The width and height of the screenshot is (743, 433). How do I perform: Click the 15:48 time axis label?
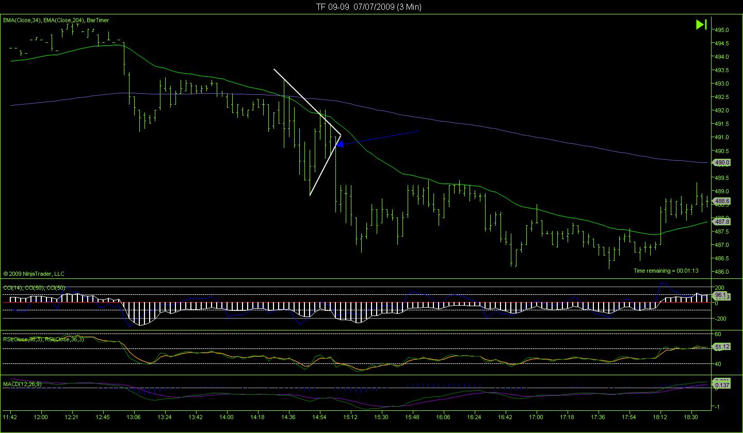click(x=412, y=417)
